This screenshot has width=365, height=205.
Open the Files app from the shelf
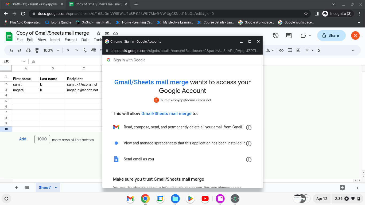pyautogui.click(x=175, y=199)
